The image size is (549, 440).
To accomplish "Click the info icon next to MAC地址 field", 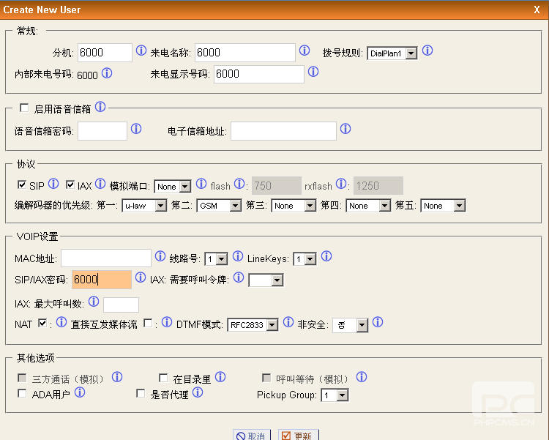I will [x=160, y=257].
